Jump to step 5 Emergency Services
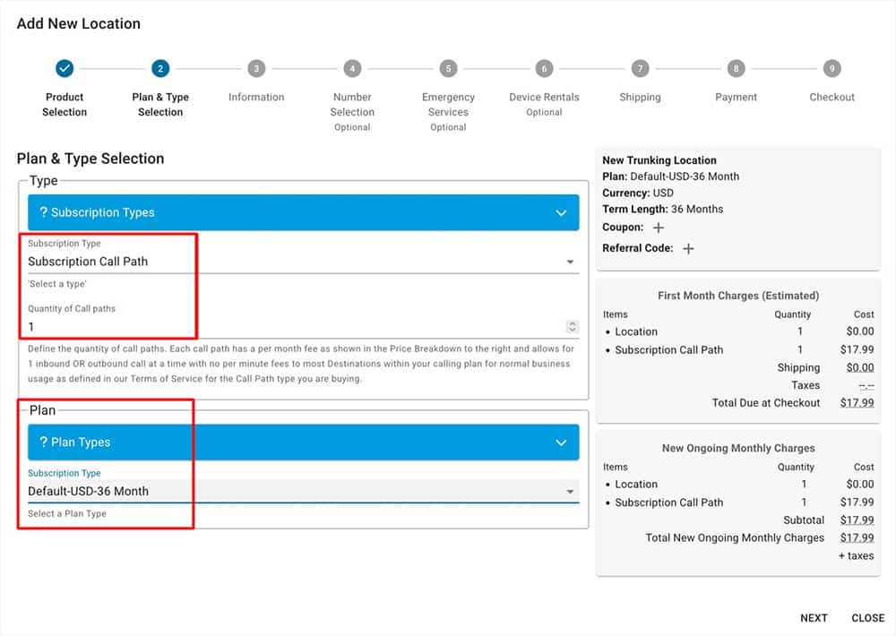This screenshot has width=896, height=636. pyautogui.click(x=448, y=69)
